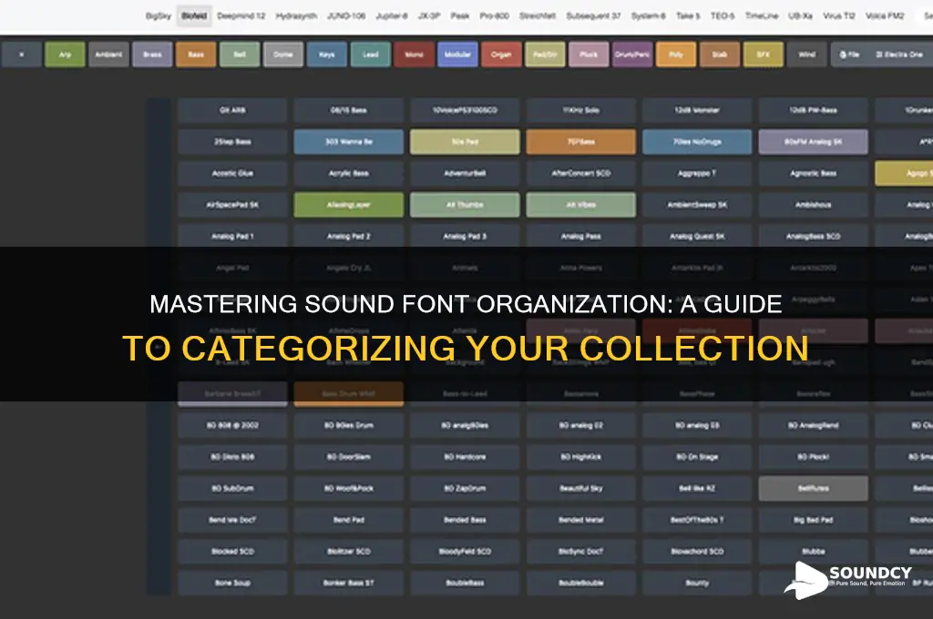Screen dimensions: 933x619
Task: Toggle the Wind category filter
Action: point(807,55)
